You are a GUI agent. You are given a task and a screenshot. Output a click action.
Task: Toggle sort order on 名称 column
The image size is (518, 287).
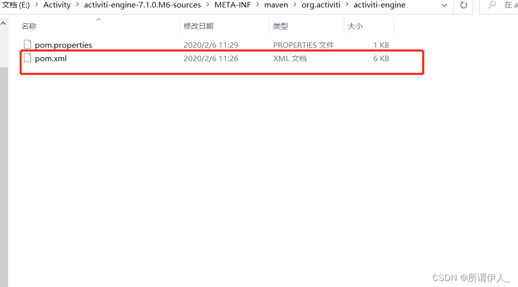tap(29, 26)
